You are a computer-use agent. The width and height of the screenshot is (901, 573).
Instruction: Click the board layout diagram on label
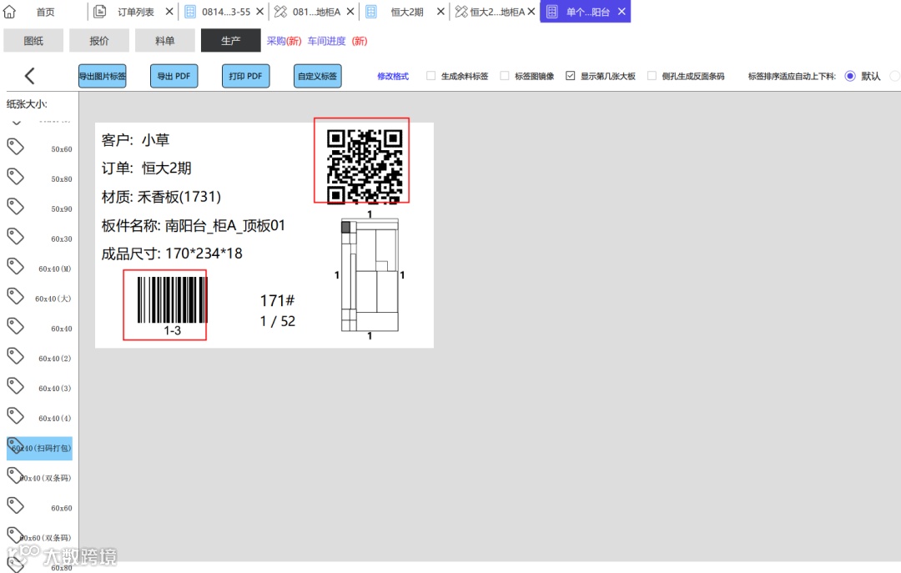(x=370, y=274)
